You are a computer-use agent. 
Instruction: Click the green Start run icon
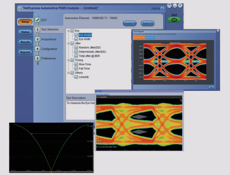pyautogui.click(x=174, y=20)
